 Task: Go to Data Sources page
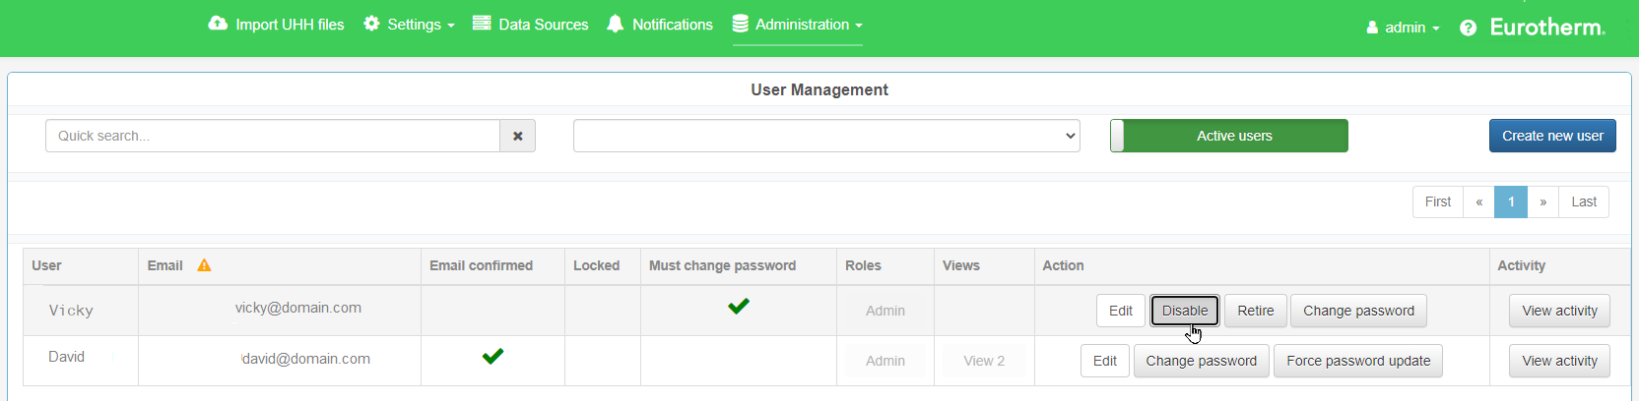(543, 25)
